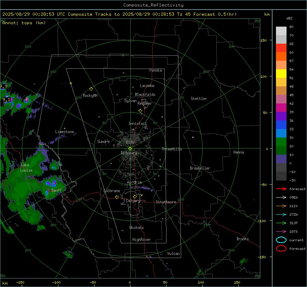Screen dimensions: 307x287
Task: Click the Ponoka city label
Action: 156,70
